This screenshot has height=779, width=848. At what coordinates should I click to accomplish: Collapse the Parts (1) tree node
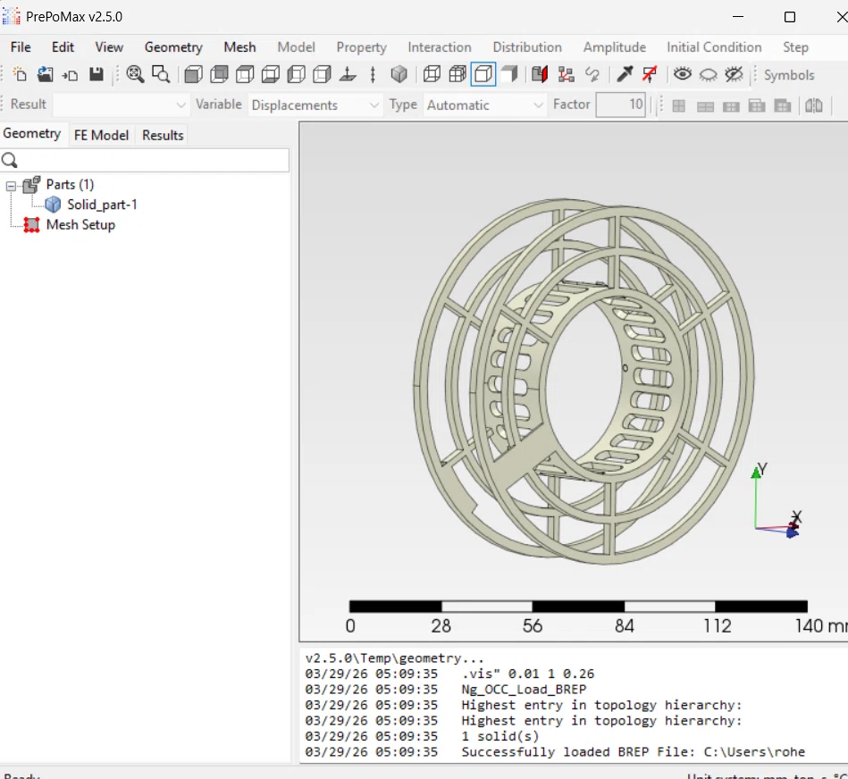pos(10,186)
